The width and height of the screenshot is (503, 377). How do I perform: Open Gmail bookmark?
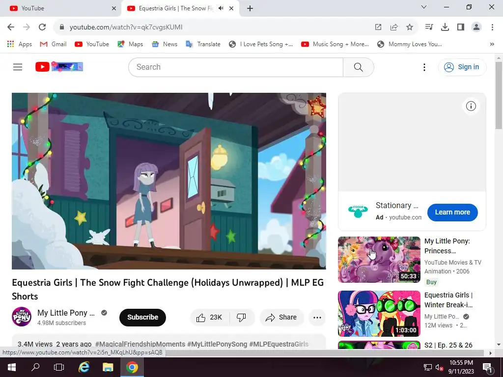coord(53,44)
